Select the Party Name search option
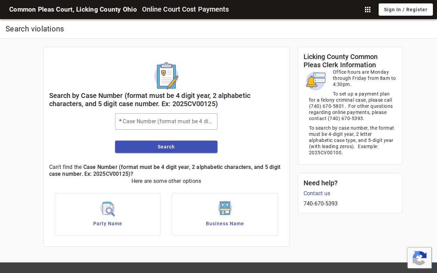This screenshot has width=437, height=273. (x=108, y=214)
